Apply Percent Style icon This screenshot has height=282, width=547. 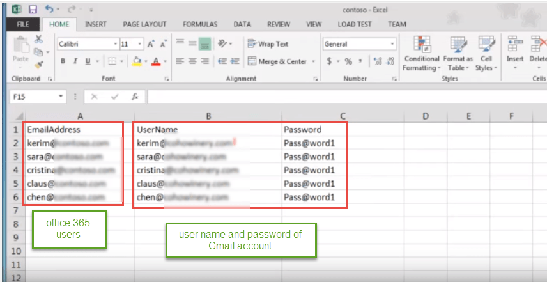point(348,61)
